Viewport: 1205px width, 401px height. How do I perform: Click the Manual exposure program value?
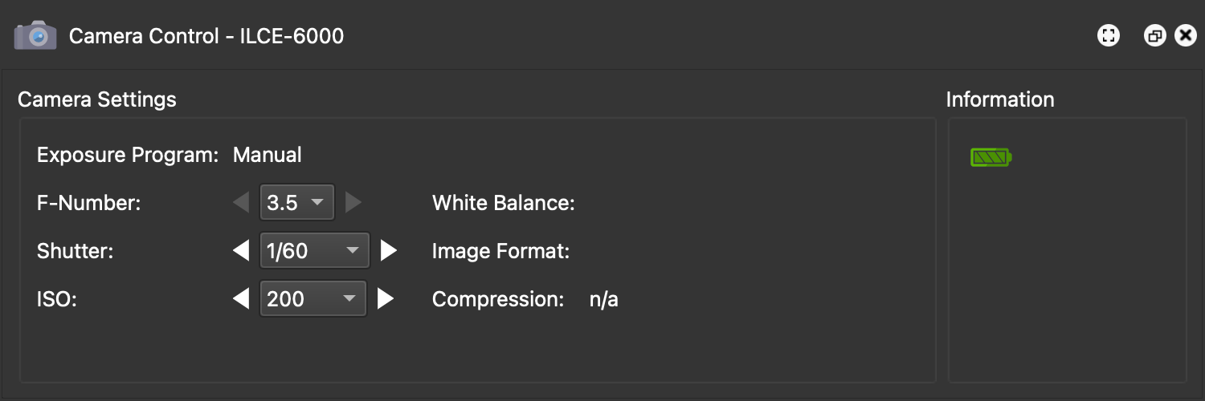[x=268, y=155]
